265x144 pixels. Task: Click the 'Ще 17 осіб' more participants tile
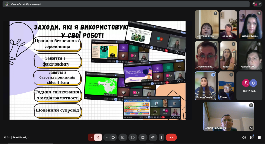click(249, 86)
